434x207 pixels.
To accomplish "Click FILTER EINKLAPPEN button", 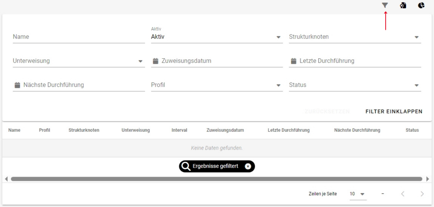I will (x=394, y=112).
